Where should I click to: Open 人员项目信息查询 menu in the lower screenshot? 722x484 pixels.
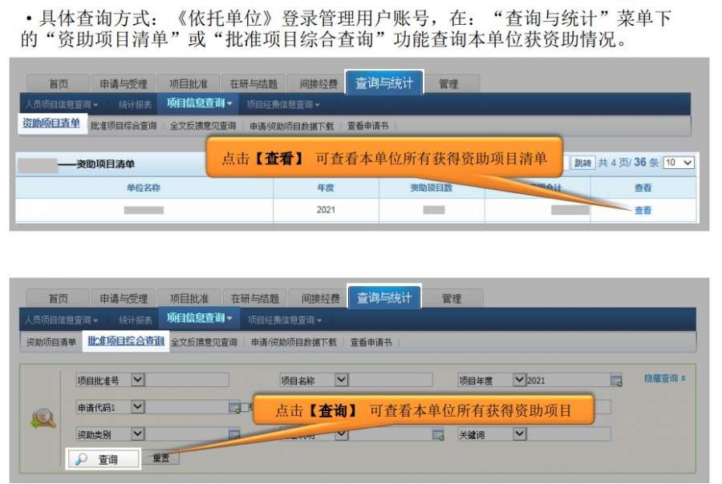61,320
